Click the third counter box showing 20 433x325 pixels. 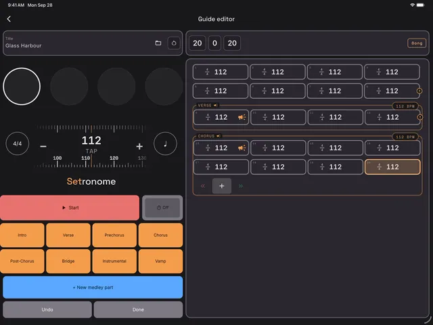pyautogui.click(x=232, y=43)
